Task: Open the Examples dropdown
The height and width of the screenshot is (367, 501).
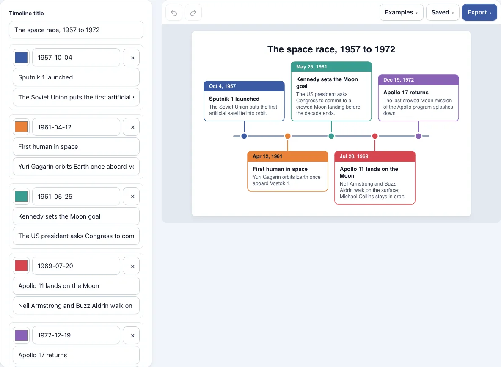Action: [401, 12]
